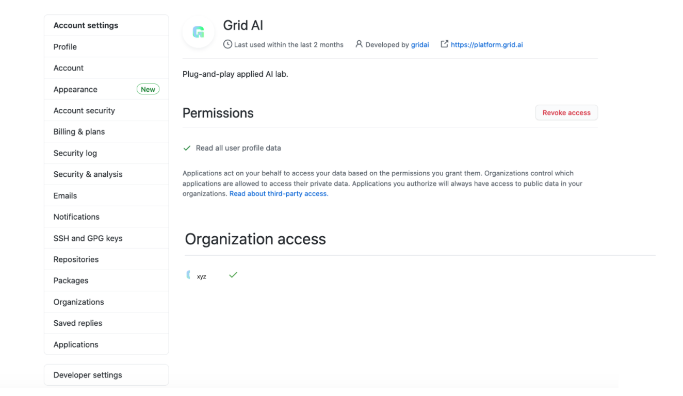Open SSH and GPG keys
The width and height of the screenshot is (683, 396).
[106, 238]
